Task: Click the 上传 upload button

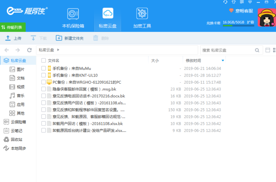Action: point(13,38)
